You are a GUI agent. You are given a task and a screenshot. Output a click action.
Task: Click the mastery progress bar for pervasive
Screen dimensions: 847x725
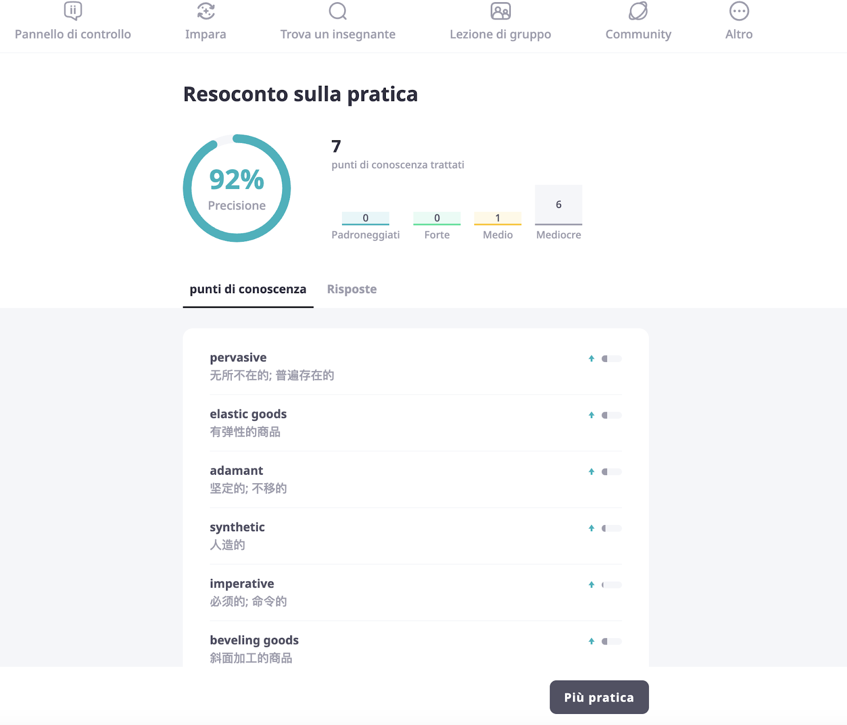[x=611, y=359]
